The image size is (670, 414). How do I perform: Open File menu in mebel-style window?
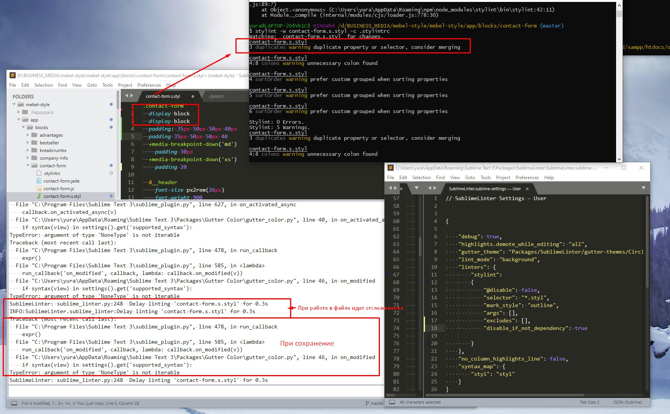click(x=13, y=85)
